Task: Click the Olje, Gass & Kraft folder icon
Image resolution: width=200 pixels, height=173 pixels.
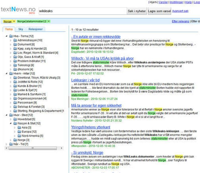Action: (15, 57)
